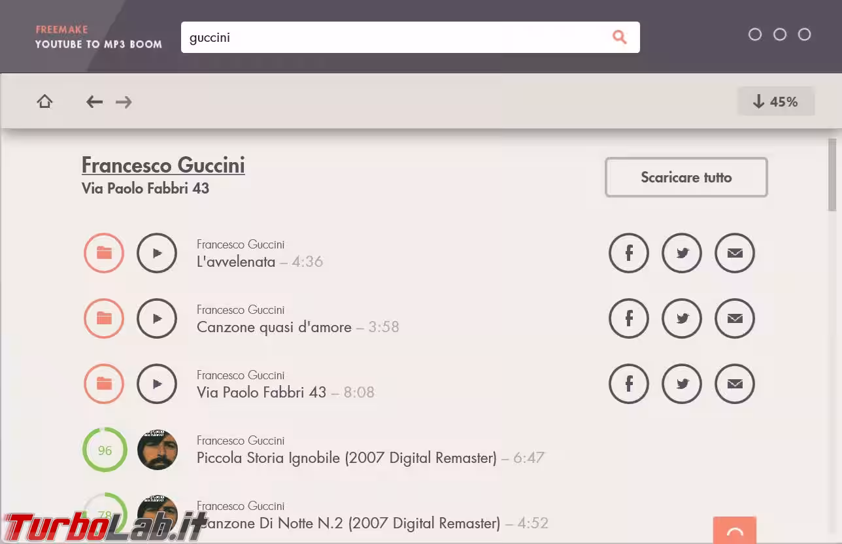Click the 96 percent download progress ring
The width and height of the screenshot is (842, 544).
point(105,450)
